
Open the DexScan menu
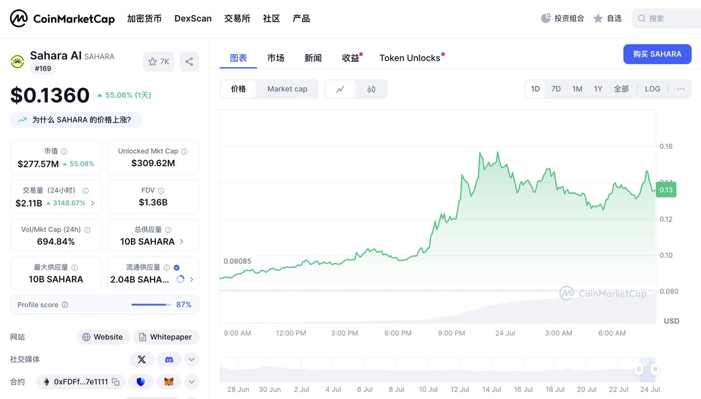click(193, 19)
